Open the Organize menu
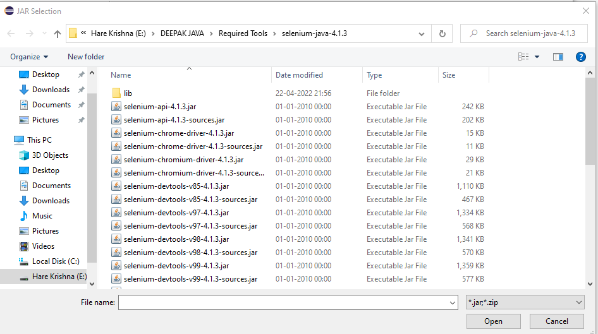598x334 pixels. tap(29, 57)
